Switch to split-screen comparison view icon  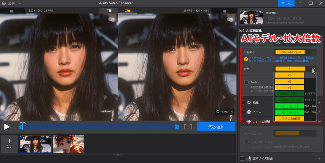109,11
